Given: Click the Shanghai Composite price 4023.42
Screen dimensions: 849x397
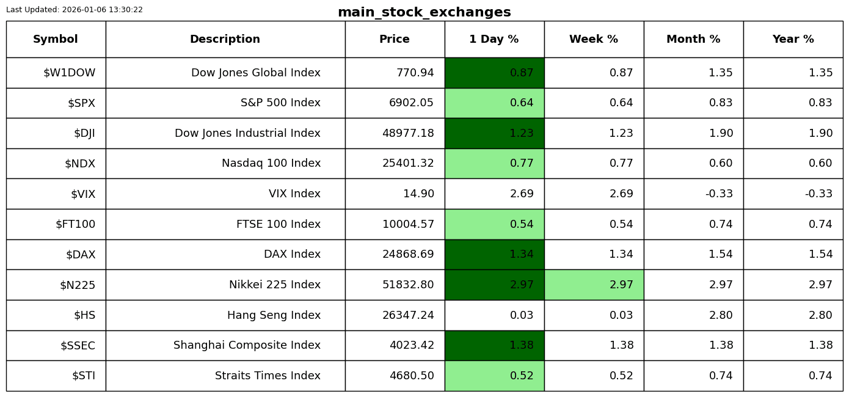Looking at the screenshot, I should [412, 346].
